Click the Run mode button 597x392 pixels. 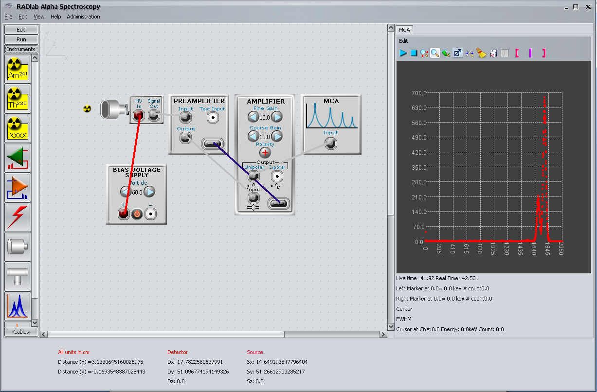click(21, 39)
